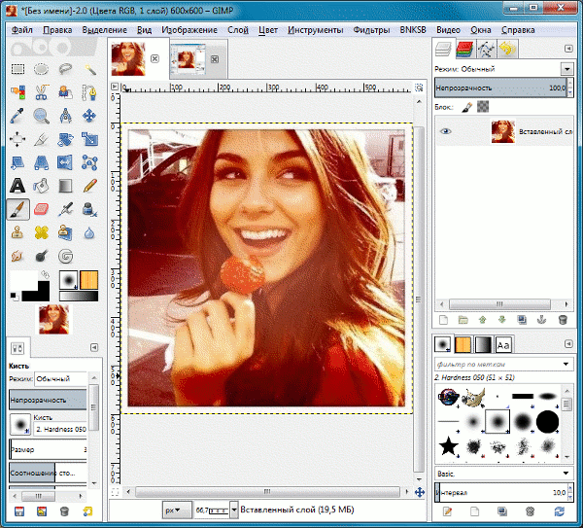Image resolution: width=583 pixels, height=528 pixels.
Task: Toggle lock alpha channel checkerboard icon
Action: (x=482, y=106)
